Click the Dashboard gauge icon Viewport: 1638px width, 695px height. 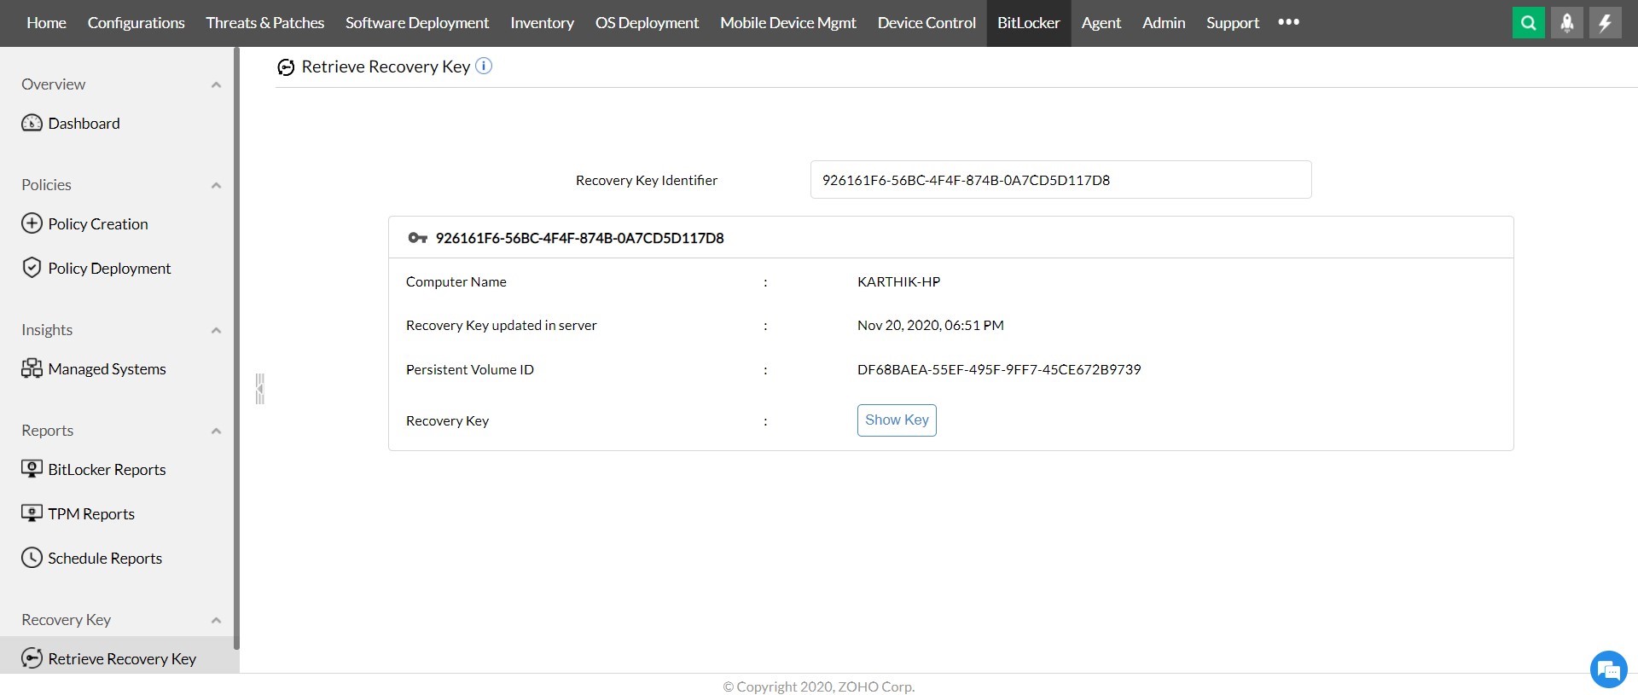[32, 123]
